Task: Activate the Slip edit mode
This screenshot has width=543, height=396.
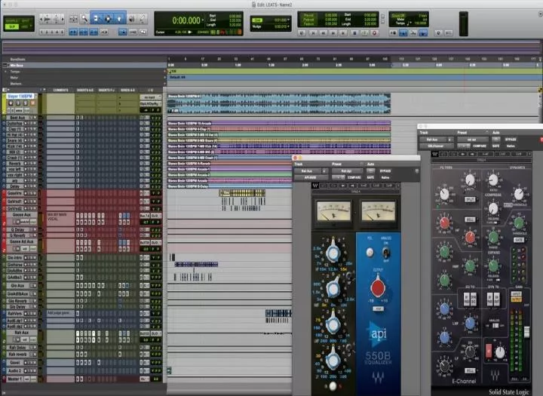Action: 12,26
